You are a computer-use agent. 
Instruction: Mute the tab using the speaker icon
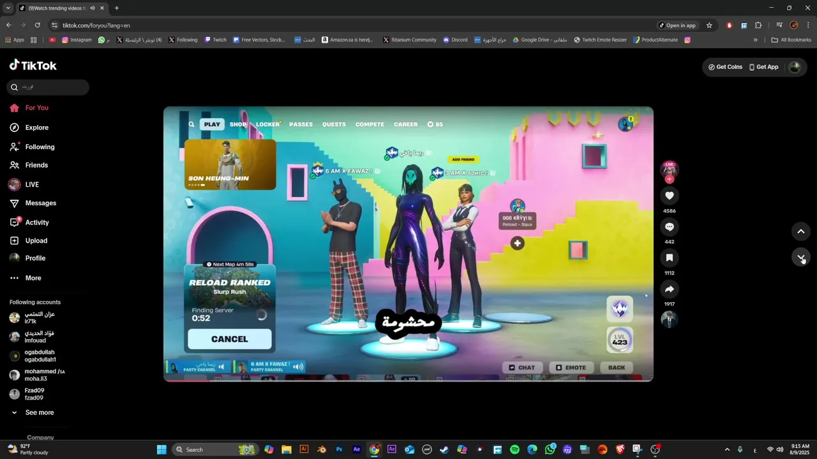92,8
